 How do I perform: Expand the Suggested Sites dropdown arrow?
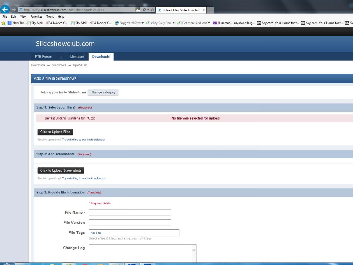pos(143,23)
